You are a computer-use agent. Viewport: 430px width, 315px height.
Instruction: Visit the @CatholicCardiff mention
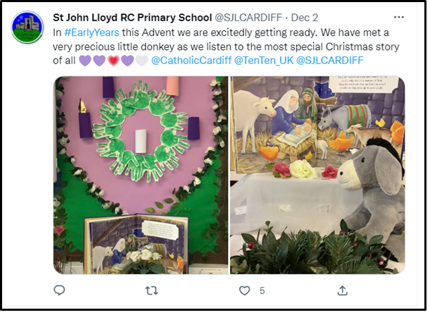191,60
